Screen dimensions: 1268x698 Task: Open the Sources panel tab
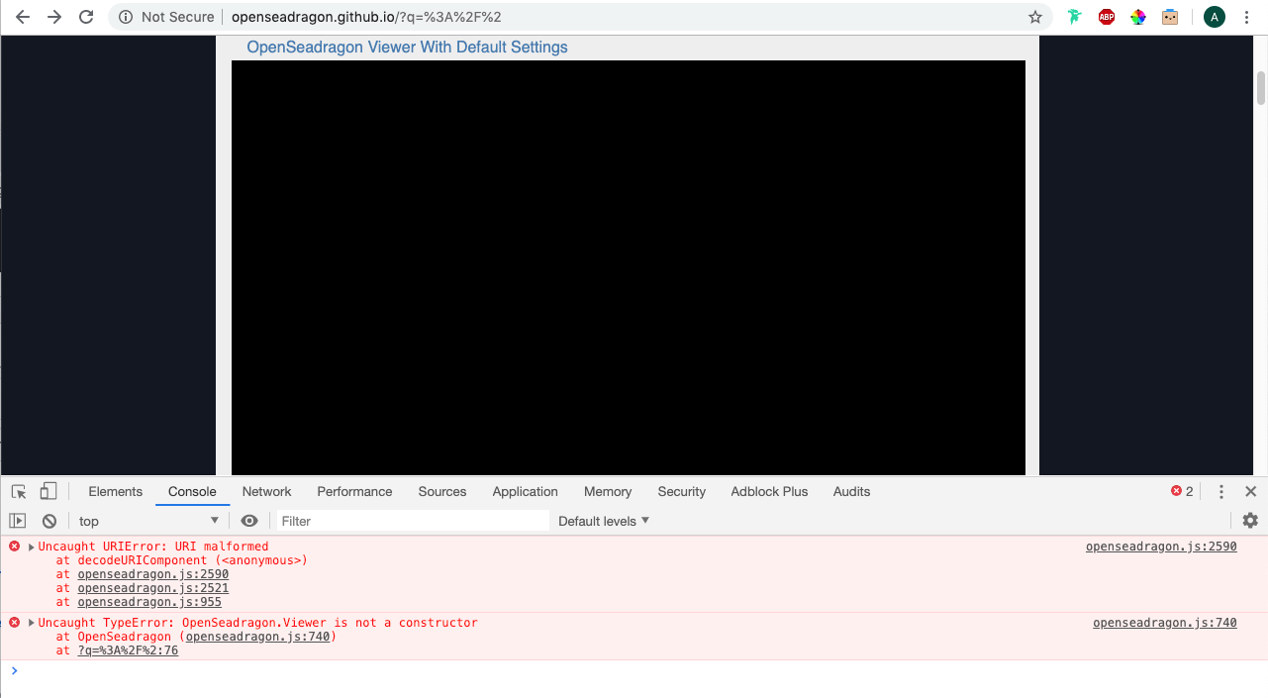tap(441, 491)
